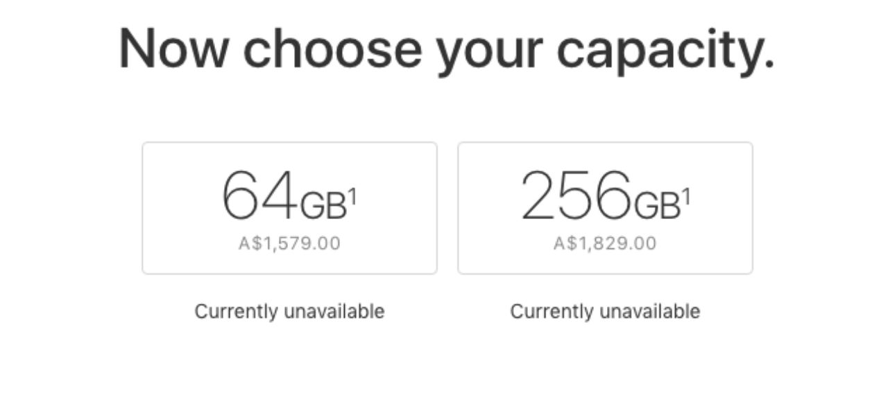Image resolution: width=888 pixels, height=398 pixels.
Task: Click 'Currently unavailable' under the 256GB option
Action: (605, 311)
